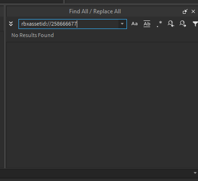Close the Find All / Replace All panel
Viewport: 198px width, 181px height.
tap(193, 11)
